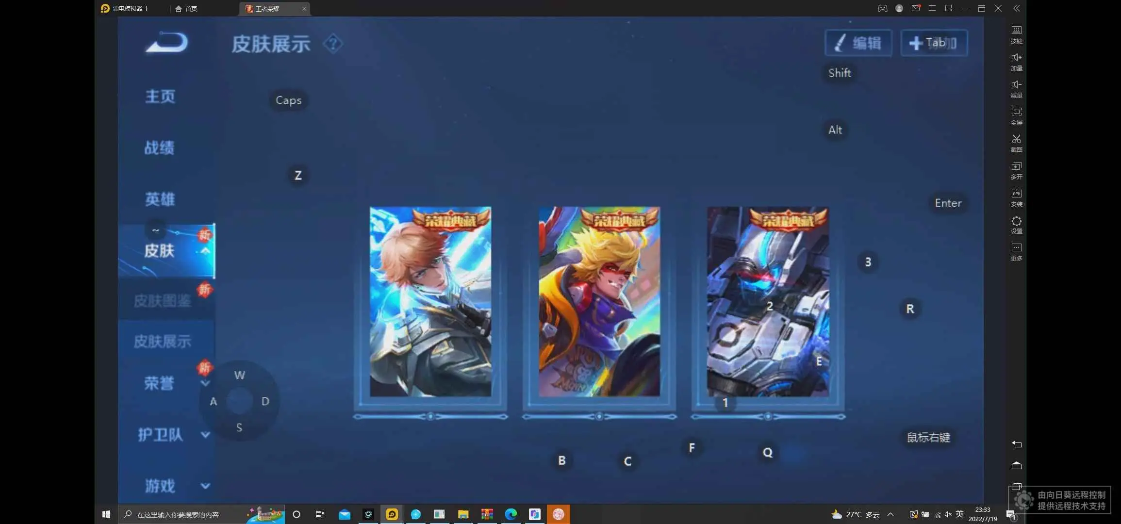The height and width of the screenshot is (524, 1121).
Task: Close the 王者荣耀 tab
Action: 304,9
